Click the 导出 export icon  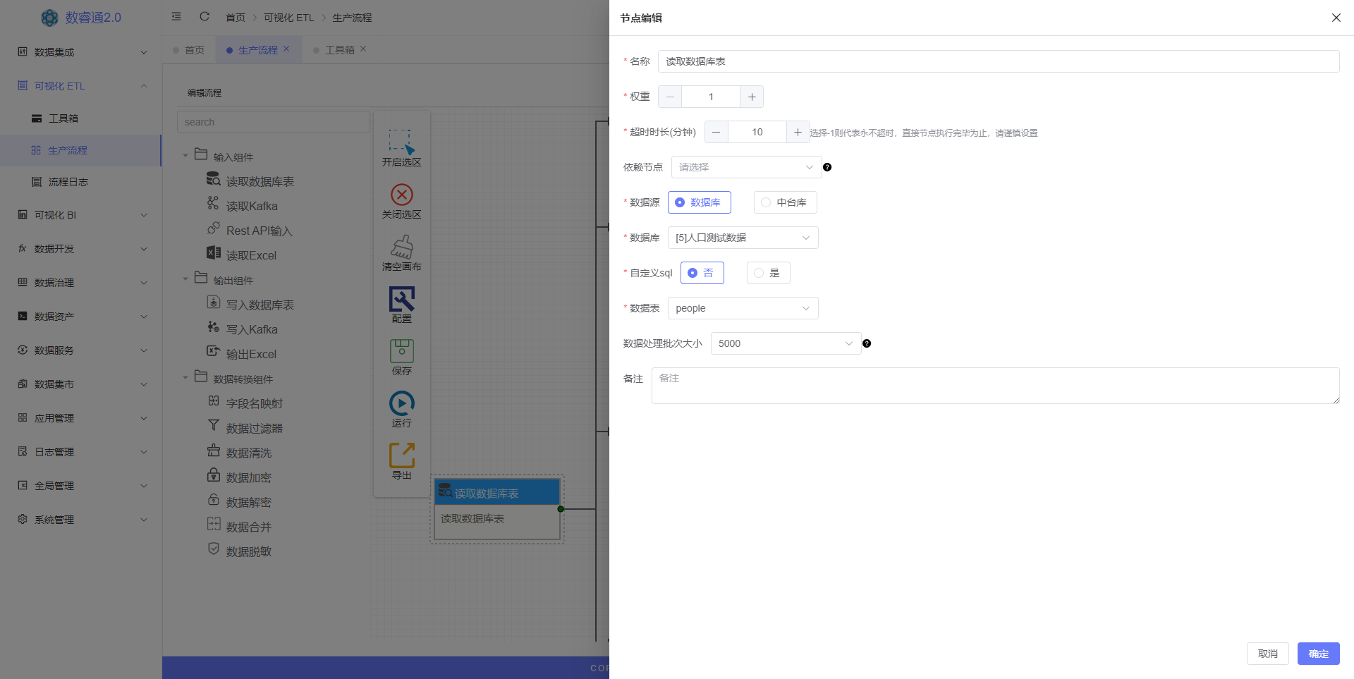(x=401, y=455)
